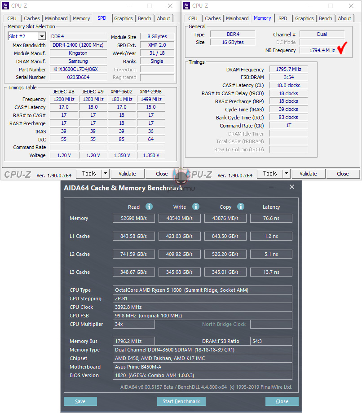
Task: Click Validate button in right CPU-Z window
Action: pyautogui.click(x=308, y=174)
